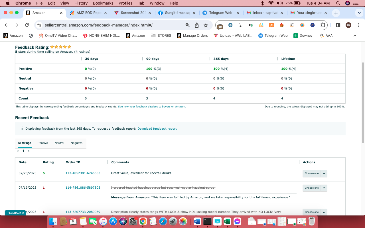Screen dimensions: 365x228
Task: Click the zoom magnifier in address bar
Action: (x=188, y=25)
